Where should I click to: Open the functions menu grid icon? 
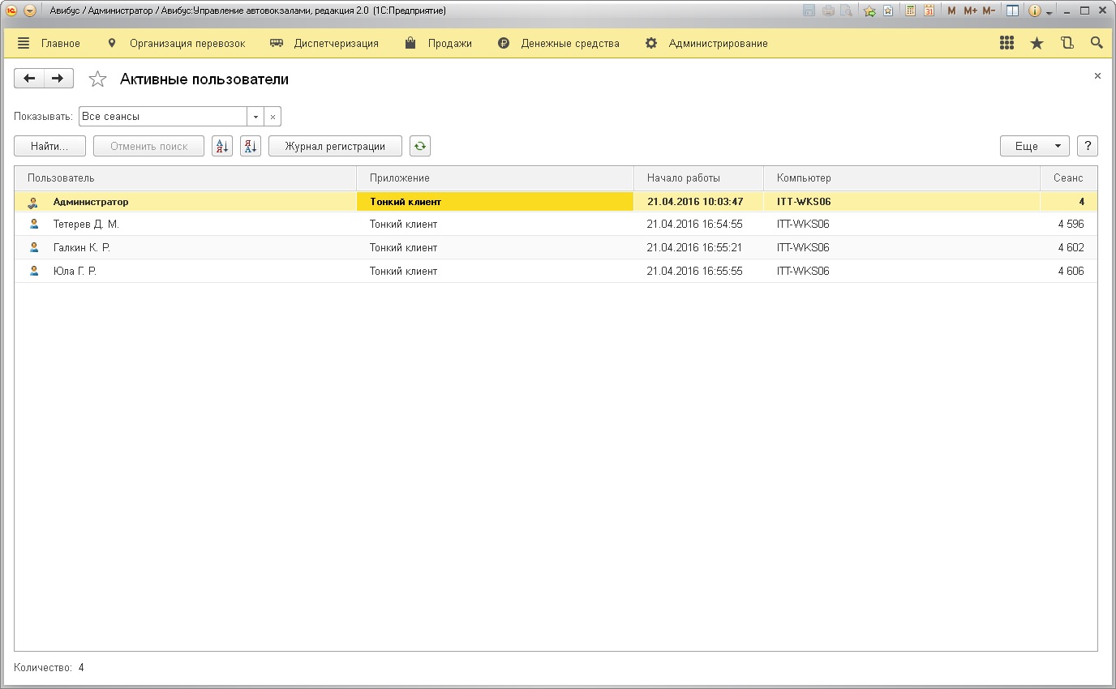[x=1007, y=43]
